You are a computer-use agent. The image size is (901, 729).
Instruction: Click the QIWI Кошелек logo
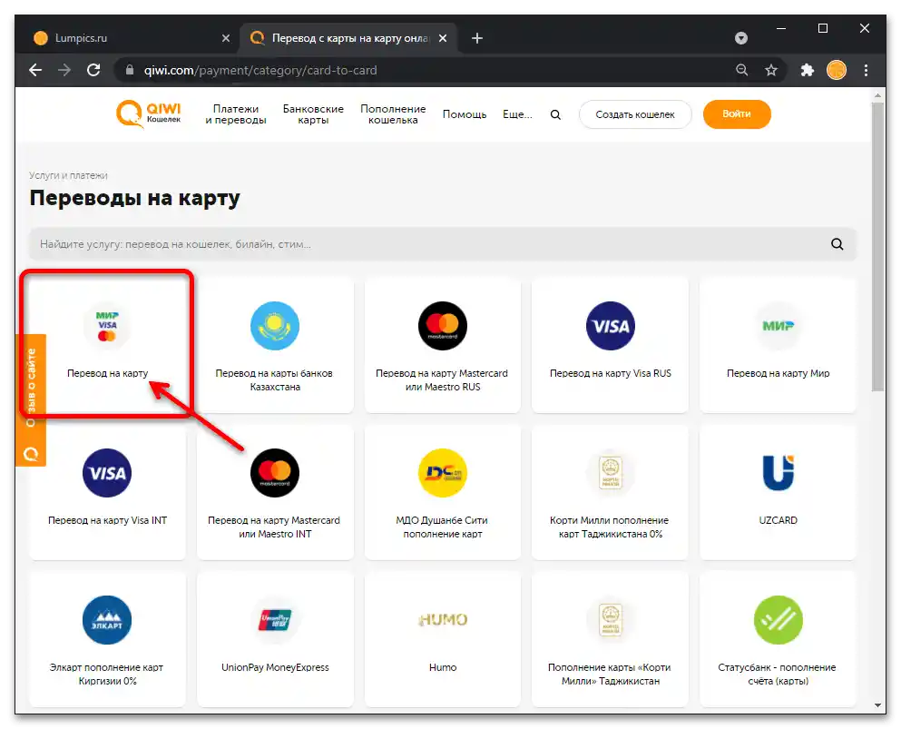coord(148,113)
